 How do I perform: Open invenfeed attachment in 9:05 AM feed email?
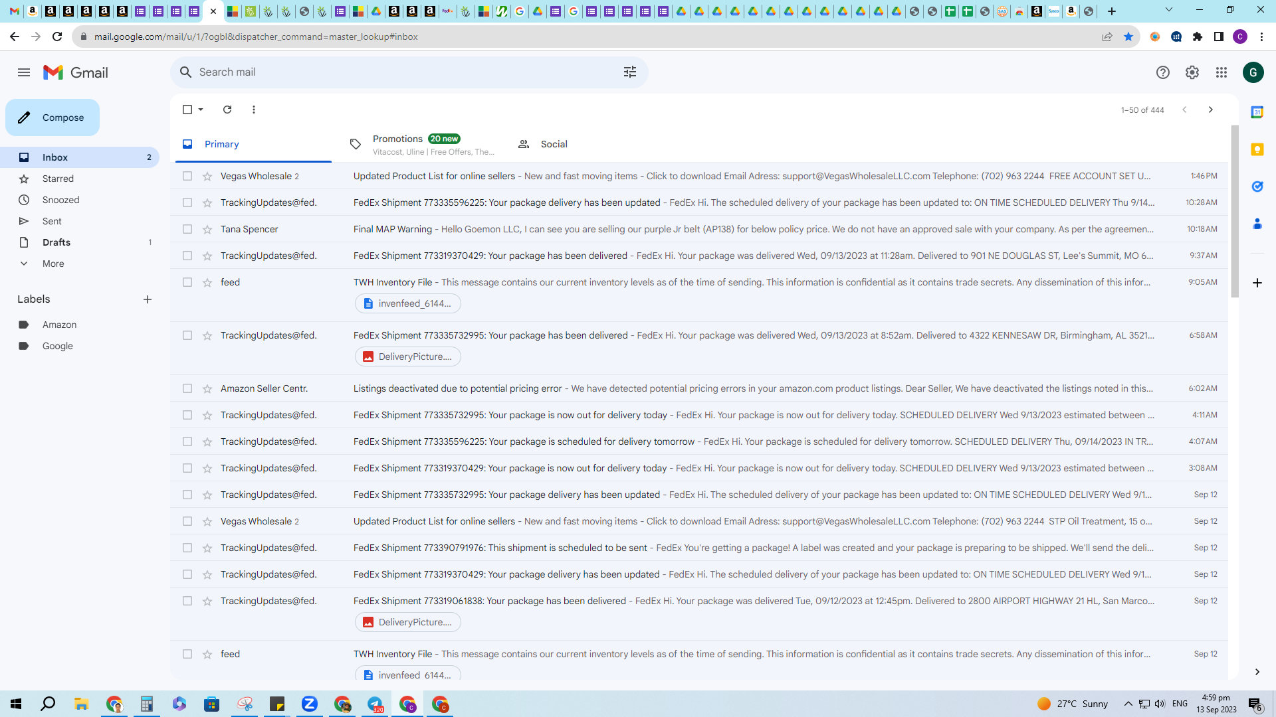tap(408, 303)
